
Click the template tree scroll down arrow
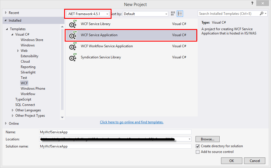62,117
